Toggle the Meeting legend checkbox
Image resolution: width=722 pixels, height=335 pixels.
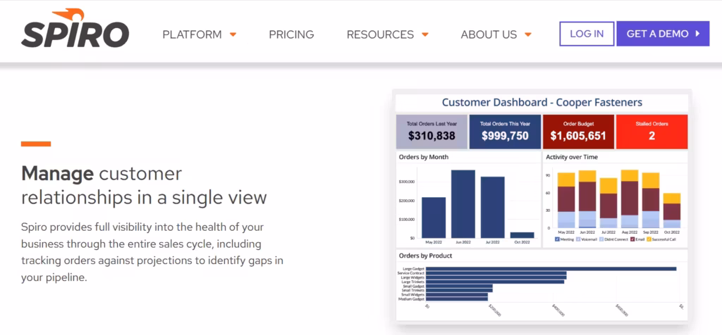pos(557,239)
